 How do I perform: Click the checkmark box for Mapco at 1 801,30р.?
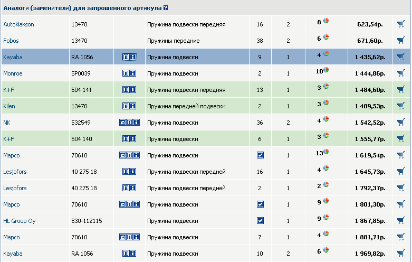tap(260, 204)
